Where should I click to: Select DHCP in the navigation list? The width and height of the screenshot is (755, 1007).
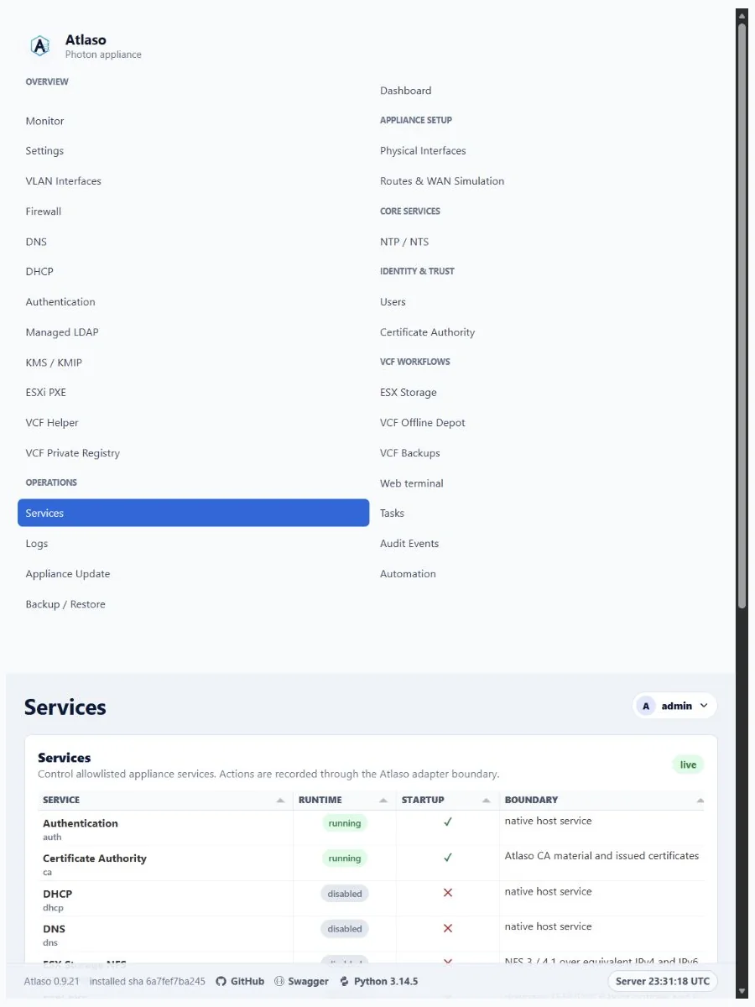39,272
